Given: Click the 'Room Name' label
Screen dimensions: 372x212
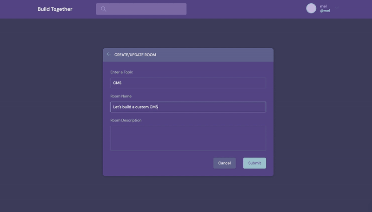Looking at the screenshot, I should (121, 96).
